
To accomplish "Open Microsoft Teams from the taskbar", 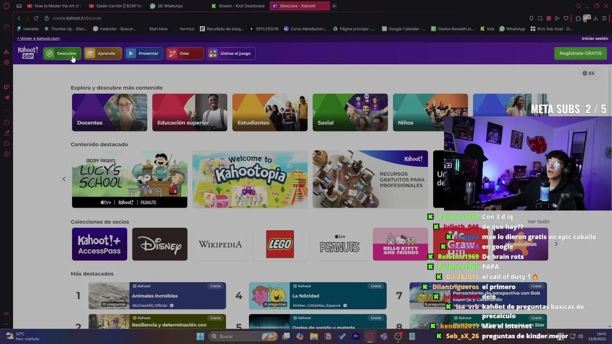I will point(384,336).
